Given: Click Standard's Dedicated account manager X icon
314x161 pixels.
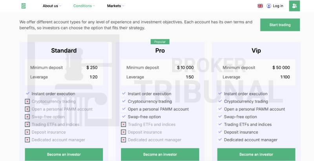Looking at the screenshot, I should click(x=27, y=140).
